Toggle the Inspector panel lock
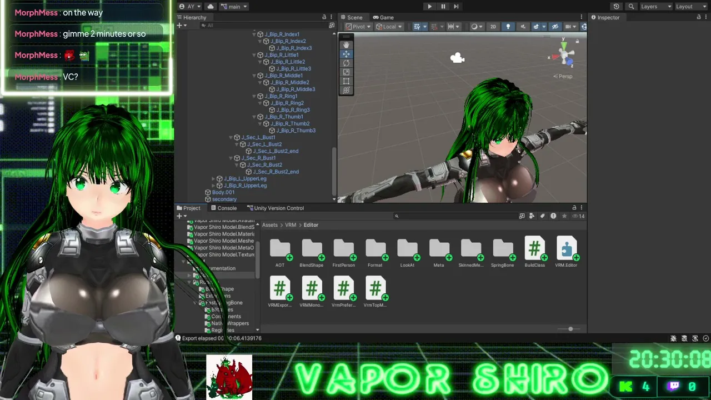 (x=699, y=17)
